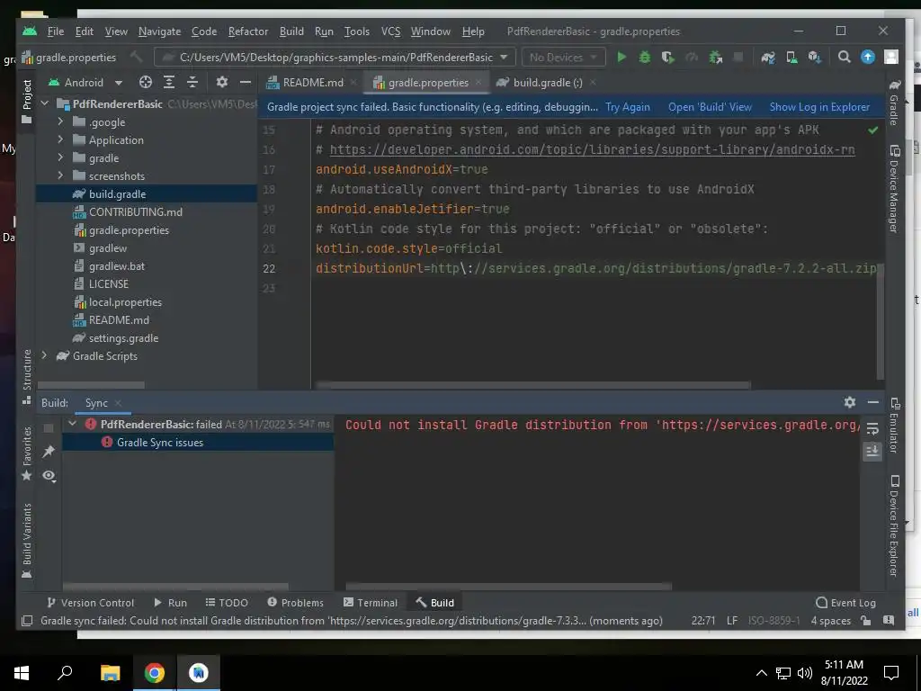Click the Debug app bug icon

point(644,57)
